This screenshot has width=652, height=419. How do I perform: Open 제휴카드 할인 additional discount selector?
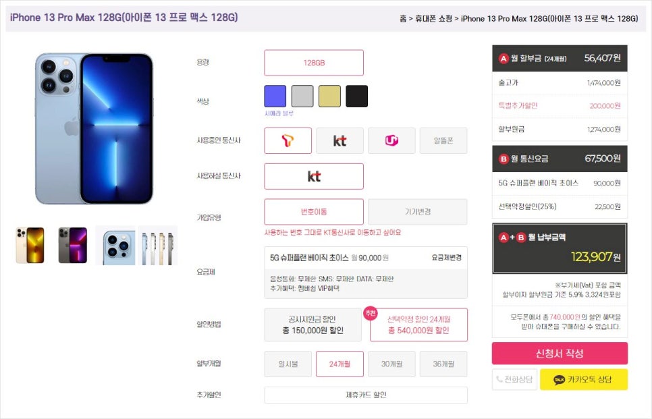pos(366,395)
